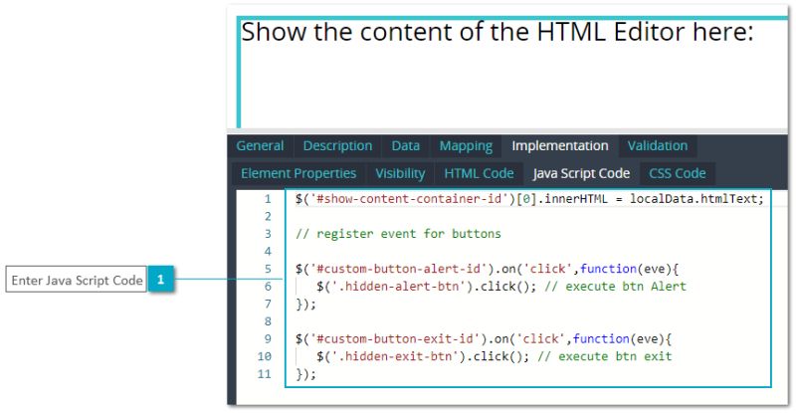Click closing '});' on line 7
The image size is (796, 413).
pyautogui.click(x=305, y=304)
